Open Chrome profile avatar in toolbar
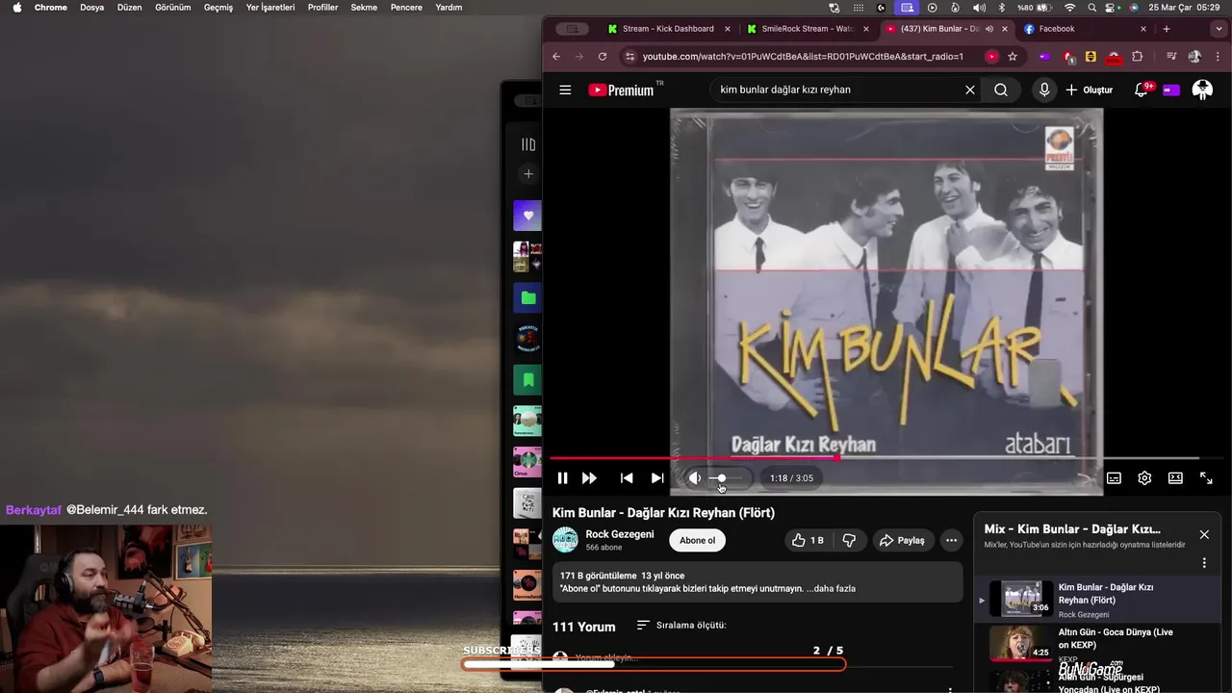 click(x=1194, y=57)
